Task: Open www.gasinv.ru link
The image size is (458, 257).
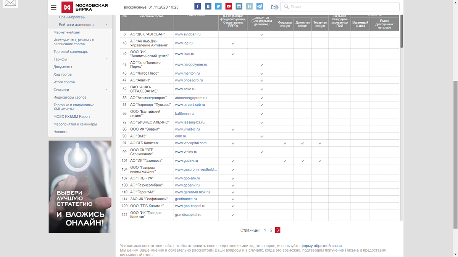Action: pos(187,161)
